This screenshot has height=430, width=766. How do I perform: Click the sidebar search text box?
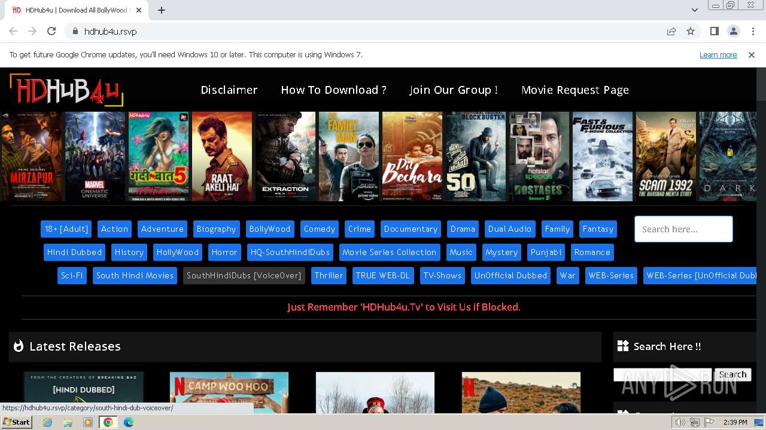pyautogui.click(x=662, y=374)
